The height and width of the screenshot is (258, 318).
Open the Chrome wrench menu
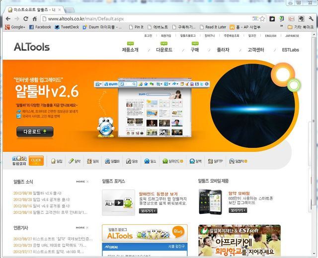pos(311,19)
